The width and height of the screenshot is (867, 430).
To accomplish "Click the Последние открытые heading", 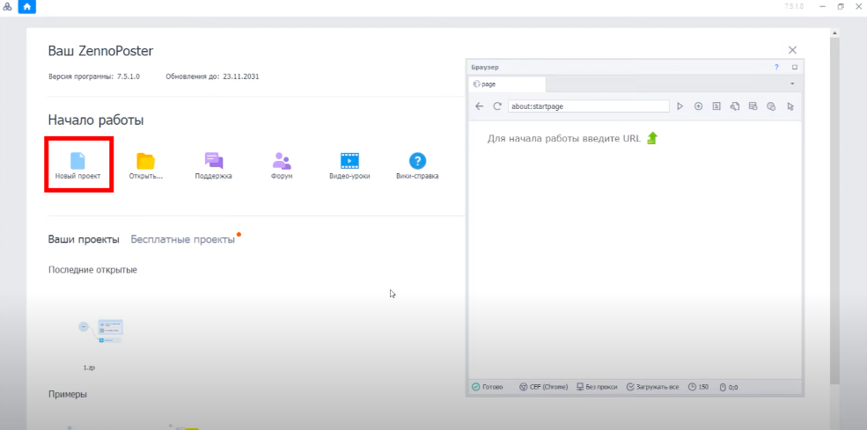I will (92, 270).
